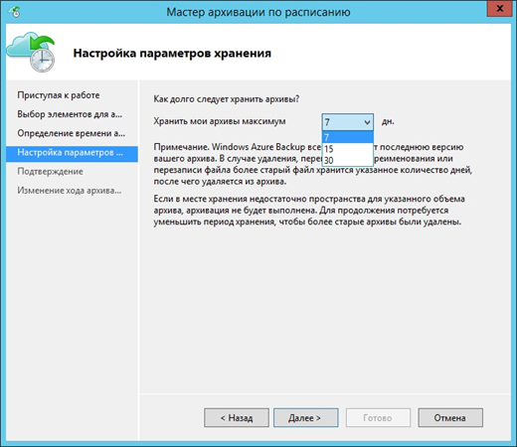The width and height of the screenshot is (517, 447).
Task: Select the Настройка параметров step in the sidebar
Action: pyautogui.click(x=72, y=153)
